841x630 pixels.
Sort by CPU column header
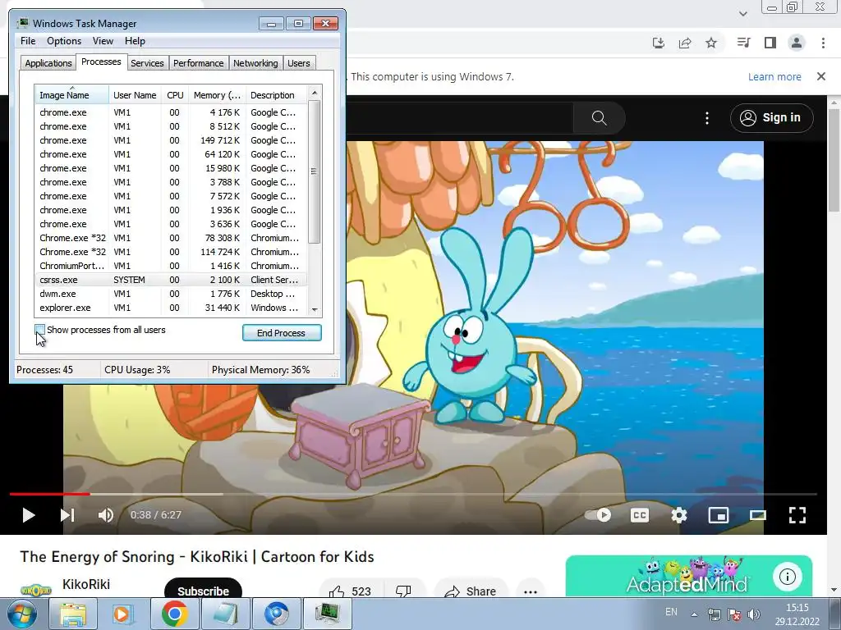point(175,95)
